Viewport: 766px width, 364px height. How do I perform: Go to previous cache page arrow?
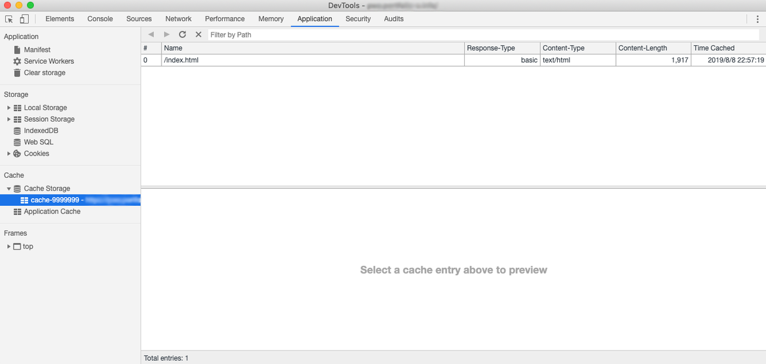click(151, 34)
